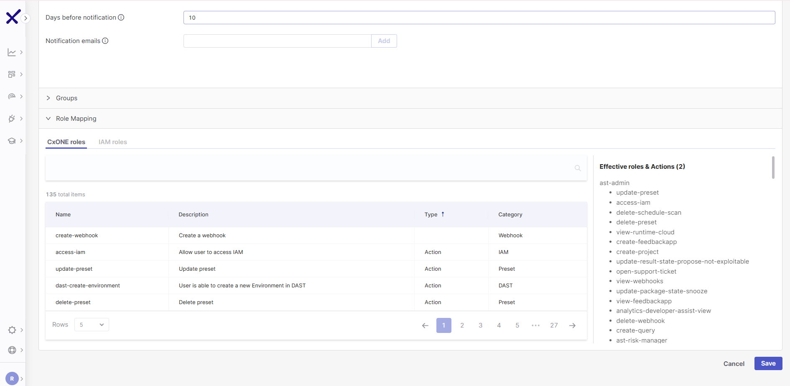Select the analytics dashboard icon in the sidebar
Viewport: 790px width, 386px height.
pyautogui.click(x=12, y=52)
